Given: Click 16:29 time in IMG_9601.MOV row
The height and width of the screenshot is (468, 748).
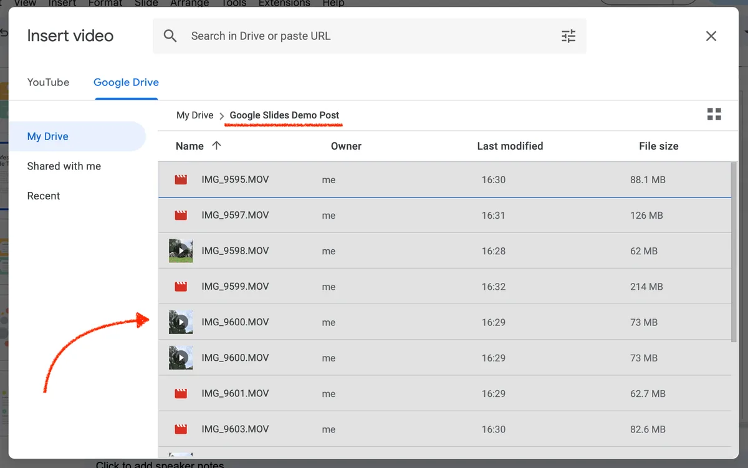Looking at the screenshot, I should pyautogui.click(x=493, y=394).
